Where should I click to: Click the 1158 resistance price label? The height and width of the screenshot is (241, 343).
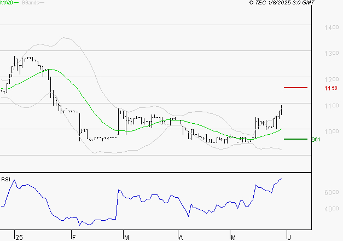click(x=330, y=88)
